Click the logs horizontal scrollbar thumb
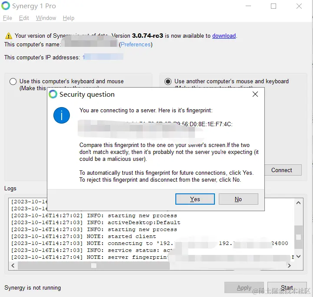Screen dimensions: 313x297 [x=94, y=265]
